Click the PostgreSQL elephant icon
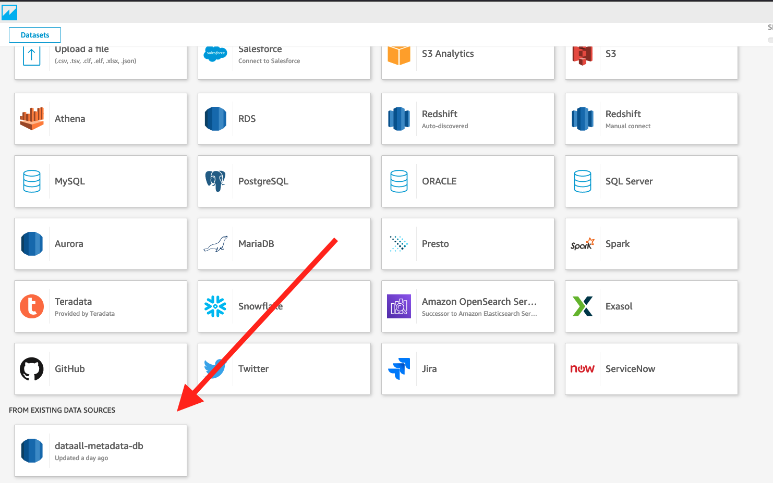The image size is (773, 483). [215, 181]
